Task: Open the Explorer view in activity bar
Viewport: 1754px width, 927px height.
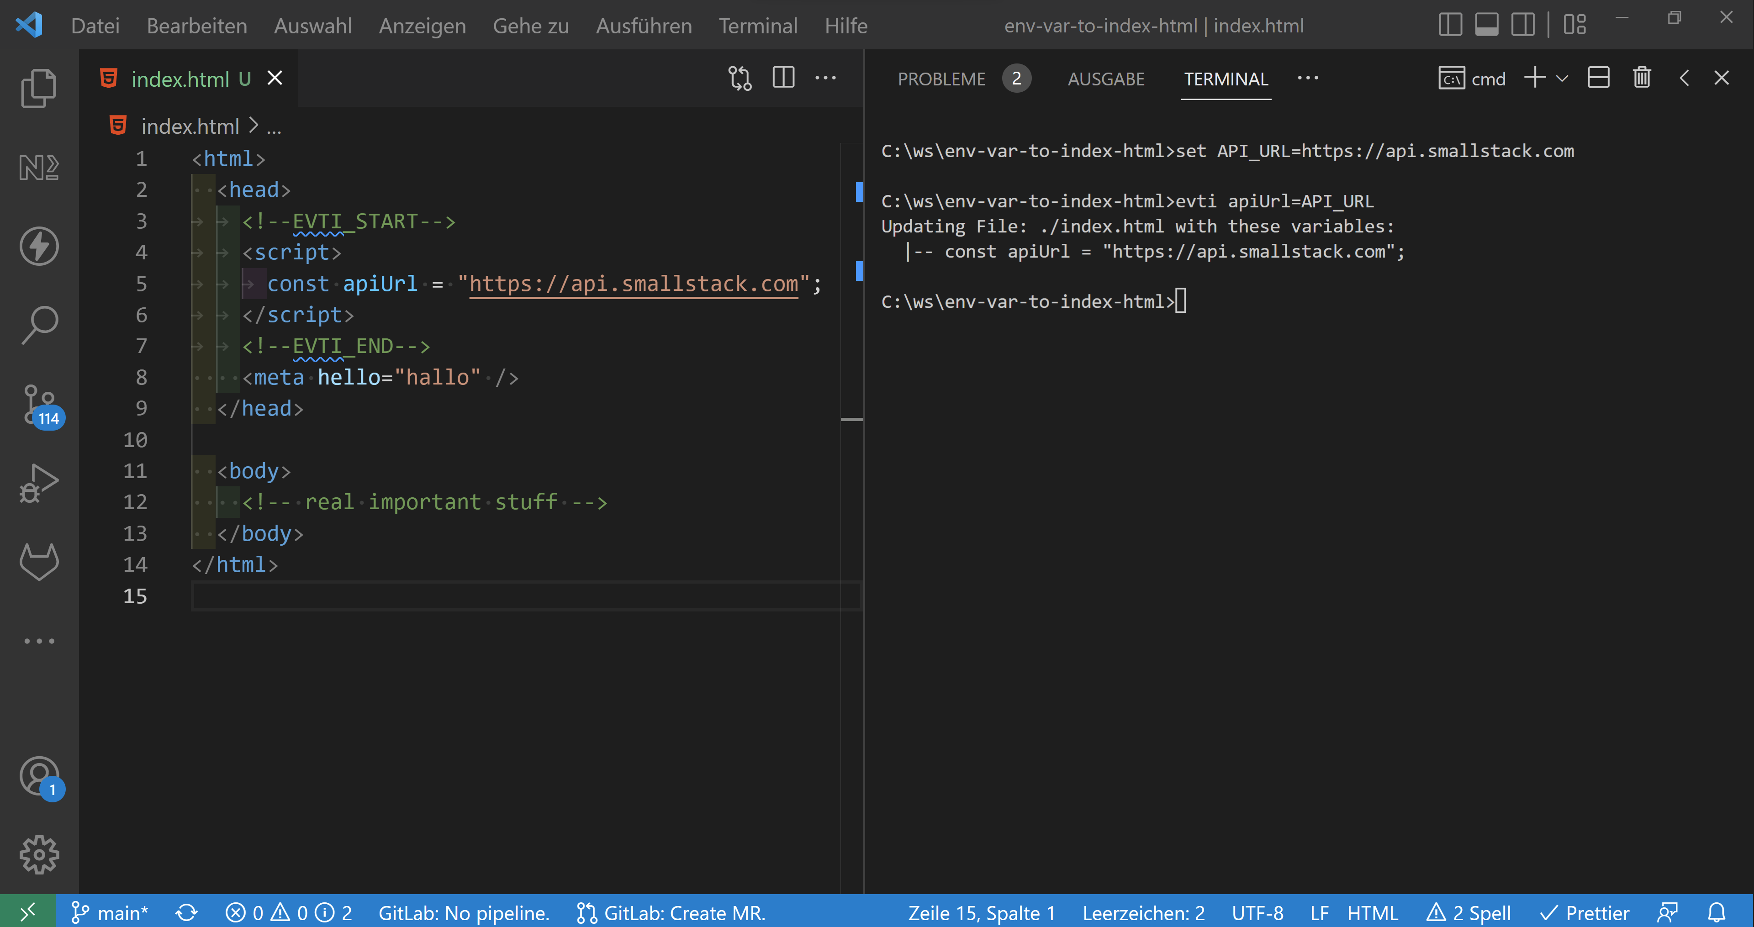Action: pyautogui.click(x=39, y=89)
